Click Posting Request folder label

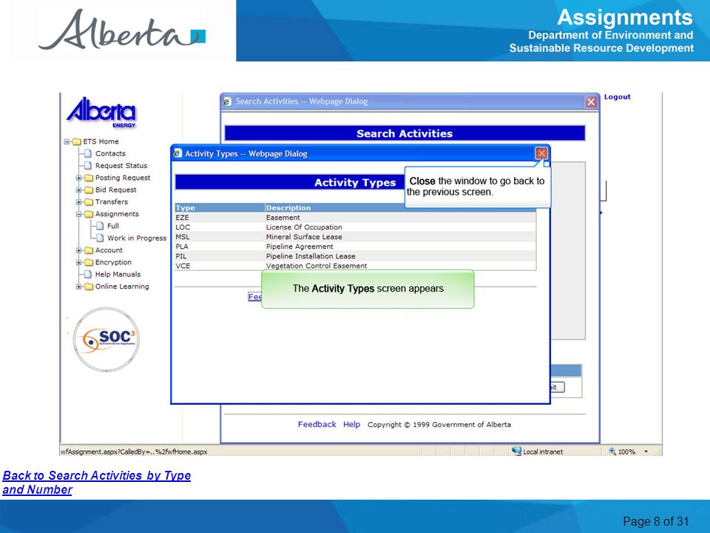[123, 178]
